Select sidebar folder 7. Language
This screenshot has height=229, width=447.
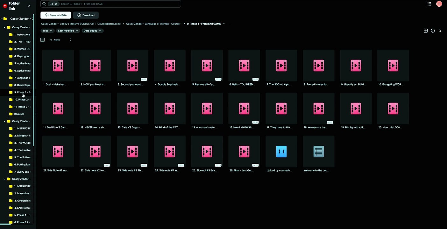20,78
